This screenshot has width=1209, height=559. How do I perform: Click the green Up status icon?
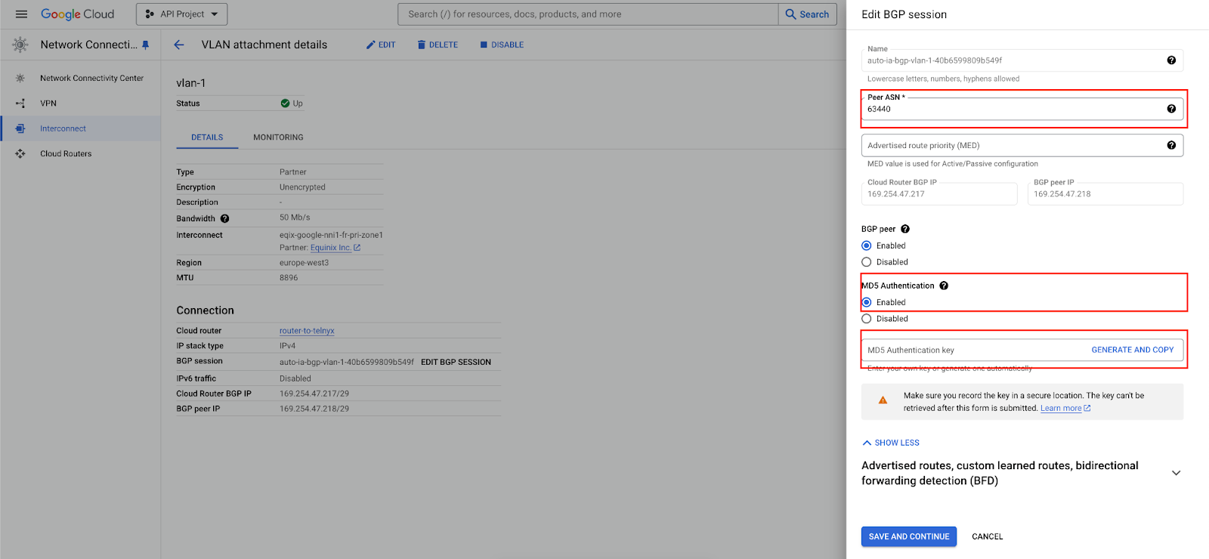tap(285, 103)
